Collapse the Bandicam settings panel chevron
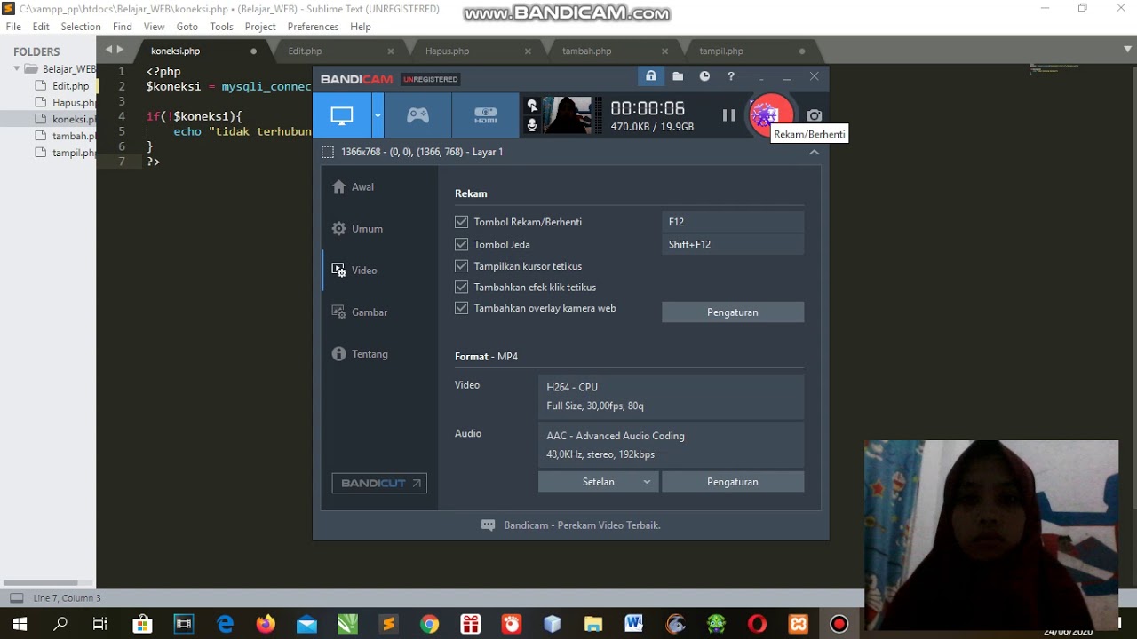1137x639 pixels. click(x=814, y=152)
